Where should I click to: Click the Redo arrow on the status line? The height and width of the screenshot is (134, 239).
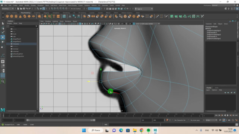click(30, 9)
